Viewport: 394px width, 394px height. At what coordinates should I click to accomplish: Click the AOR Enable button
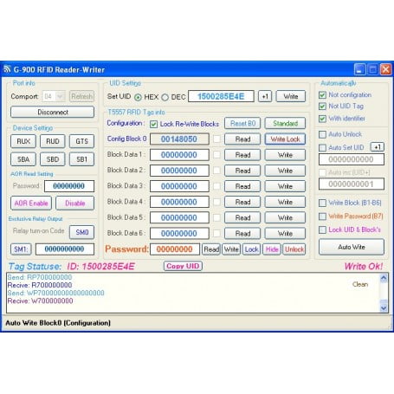[x=31, y=203]
